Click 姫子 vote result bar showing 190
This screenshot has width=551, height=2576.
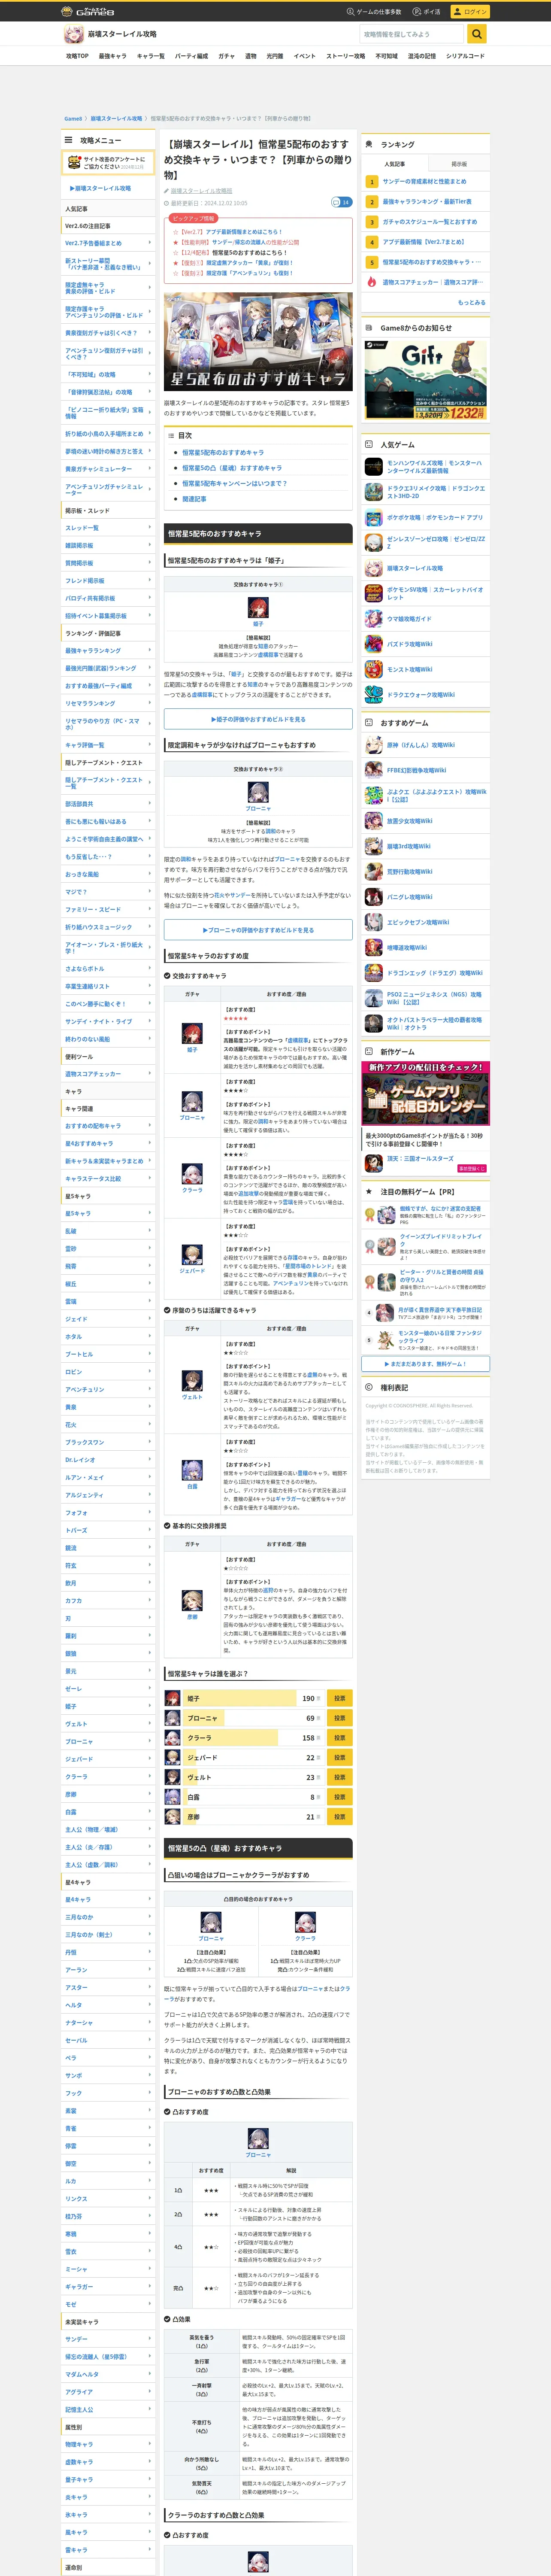pos(253,1698)
